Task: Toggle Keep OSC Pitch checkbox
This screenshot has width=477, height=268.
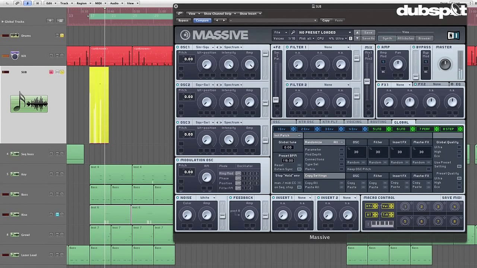Action: (429, 169)
